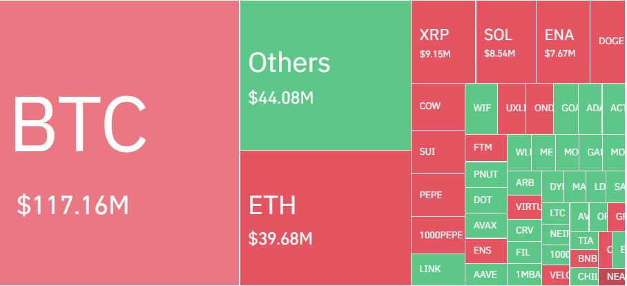Click the BTC $117.16M tile
The height and width of the screenshot is (286, 627).
click(119, 143)
